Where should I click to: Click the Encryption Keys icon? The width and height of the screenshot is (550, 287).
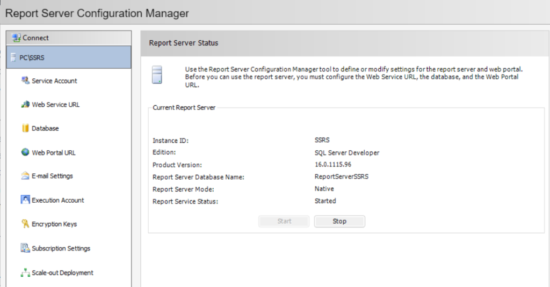(x=25, y=224)
